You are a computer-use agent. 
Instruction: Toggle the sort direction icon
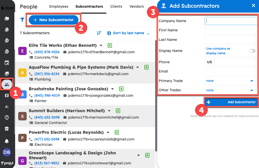[99, 33]
